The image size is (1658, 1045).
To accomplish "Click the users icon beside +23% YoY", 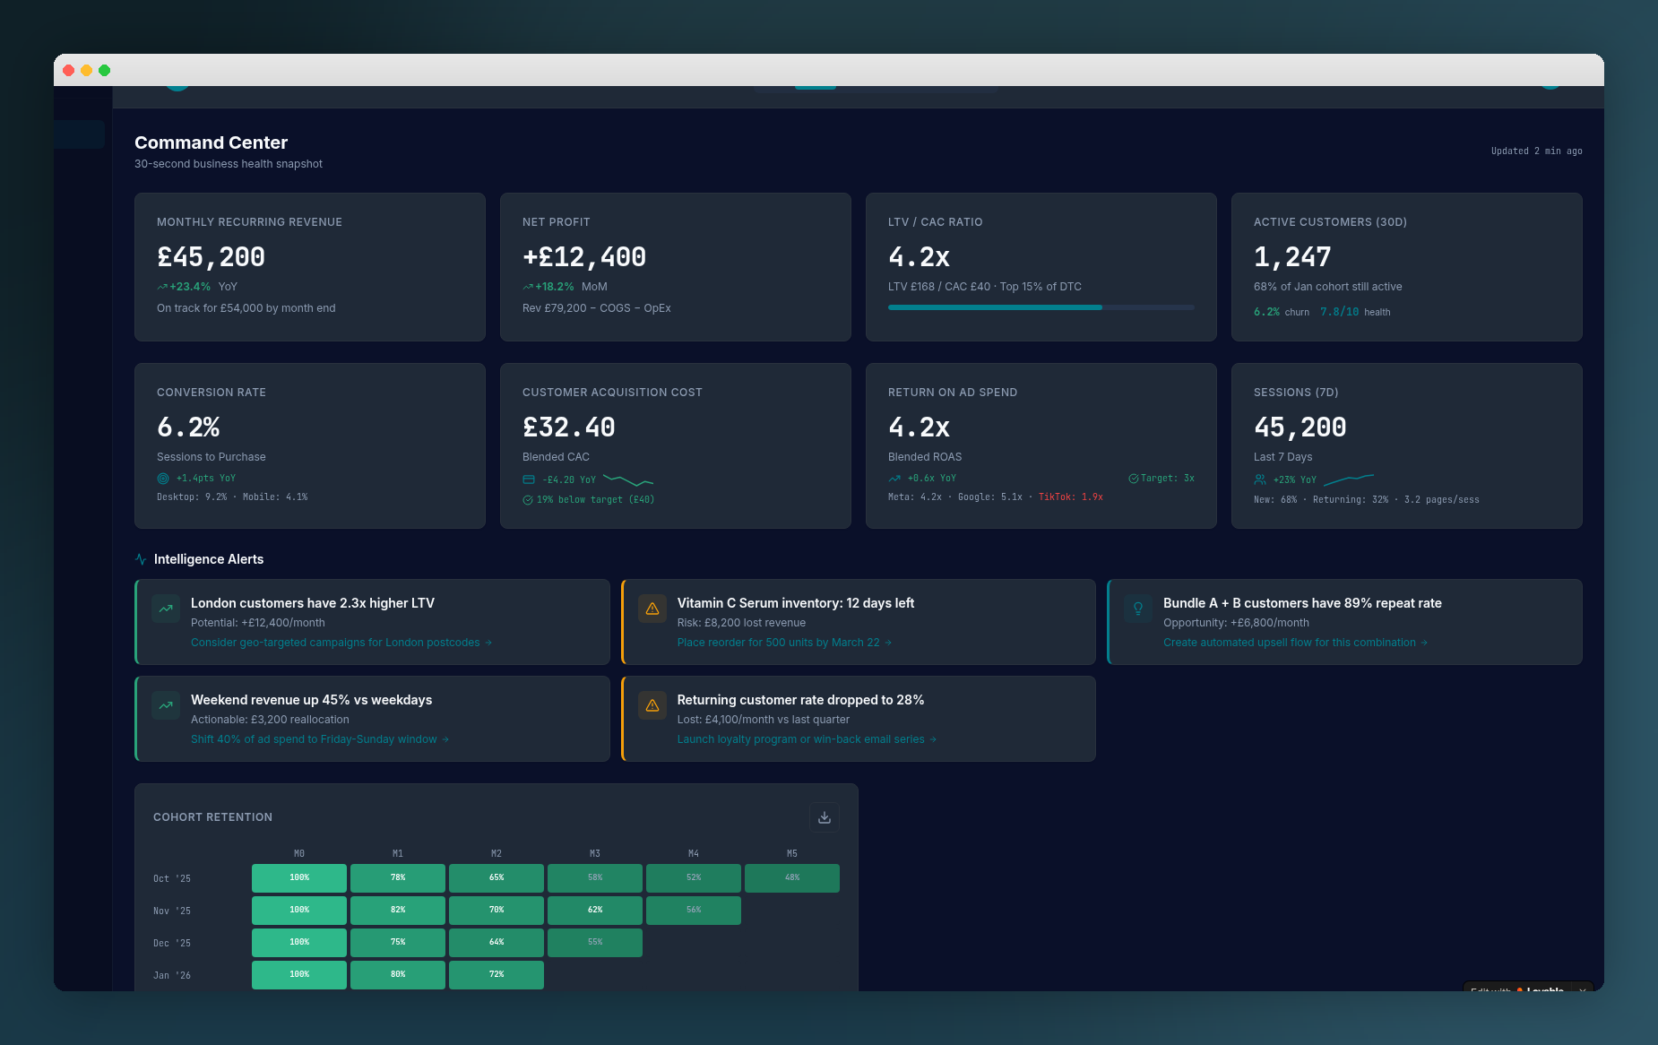I will (x=1260, y=479).
